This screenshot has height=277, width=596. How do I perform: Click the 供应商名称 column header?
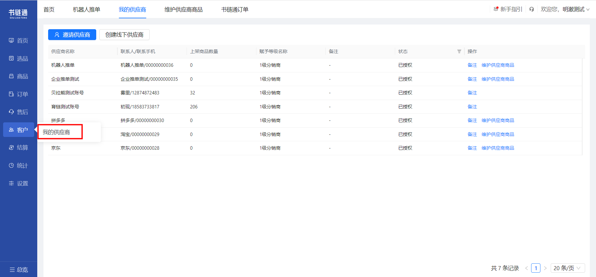pos(63,52)
